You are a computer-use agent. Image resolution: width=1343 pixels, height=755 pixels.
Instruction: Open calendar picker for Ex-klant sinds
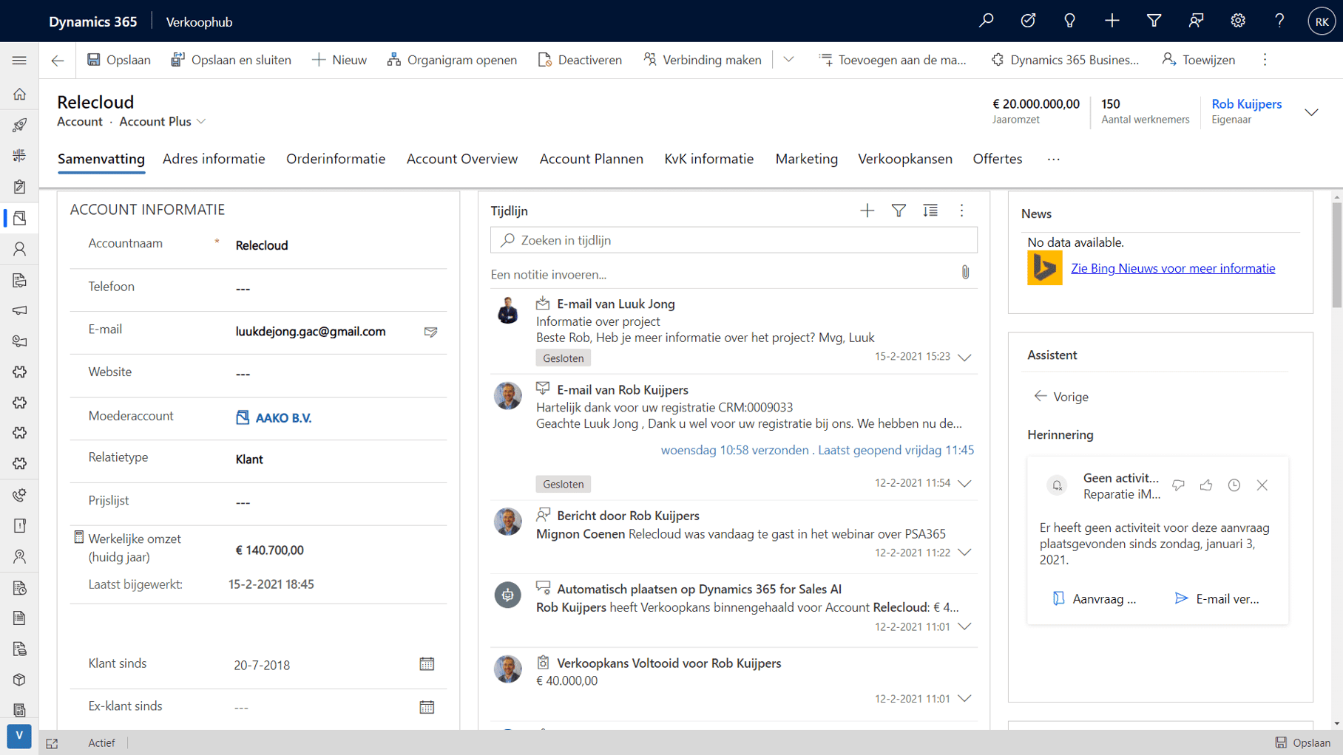point(427,707)
